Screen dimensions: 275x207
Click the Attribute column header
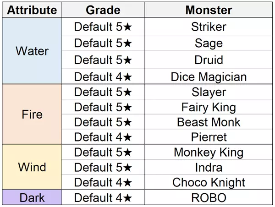point(32,10)
